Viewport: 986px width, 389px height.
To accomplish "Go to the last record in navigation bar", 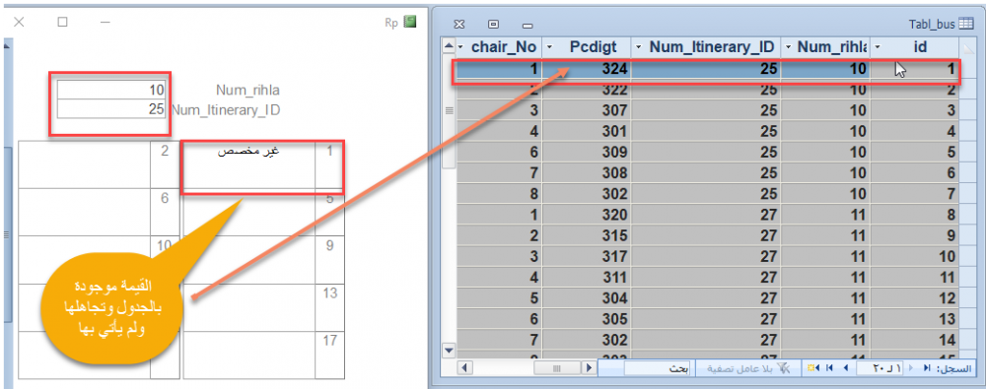I will (829, 367).
